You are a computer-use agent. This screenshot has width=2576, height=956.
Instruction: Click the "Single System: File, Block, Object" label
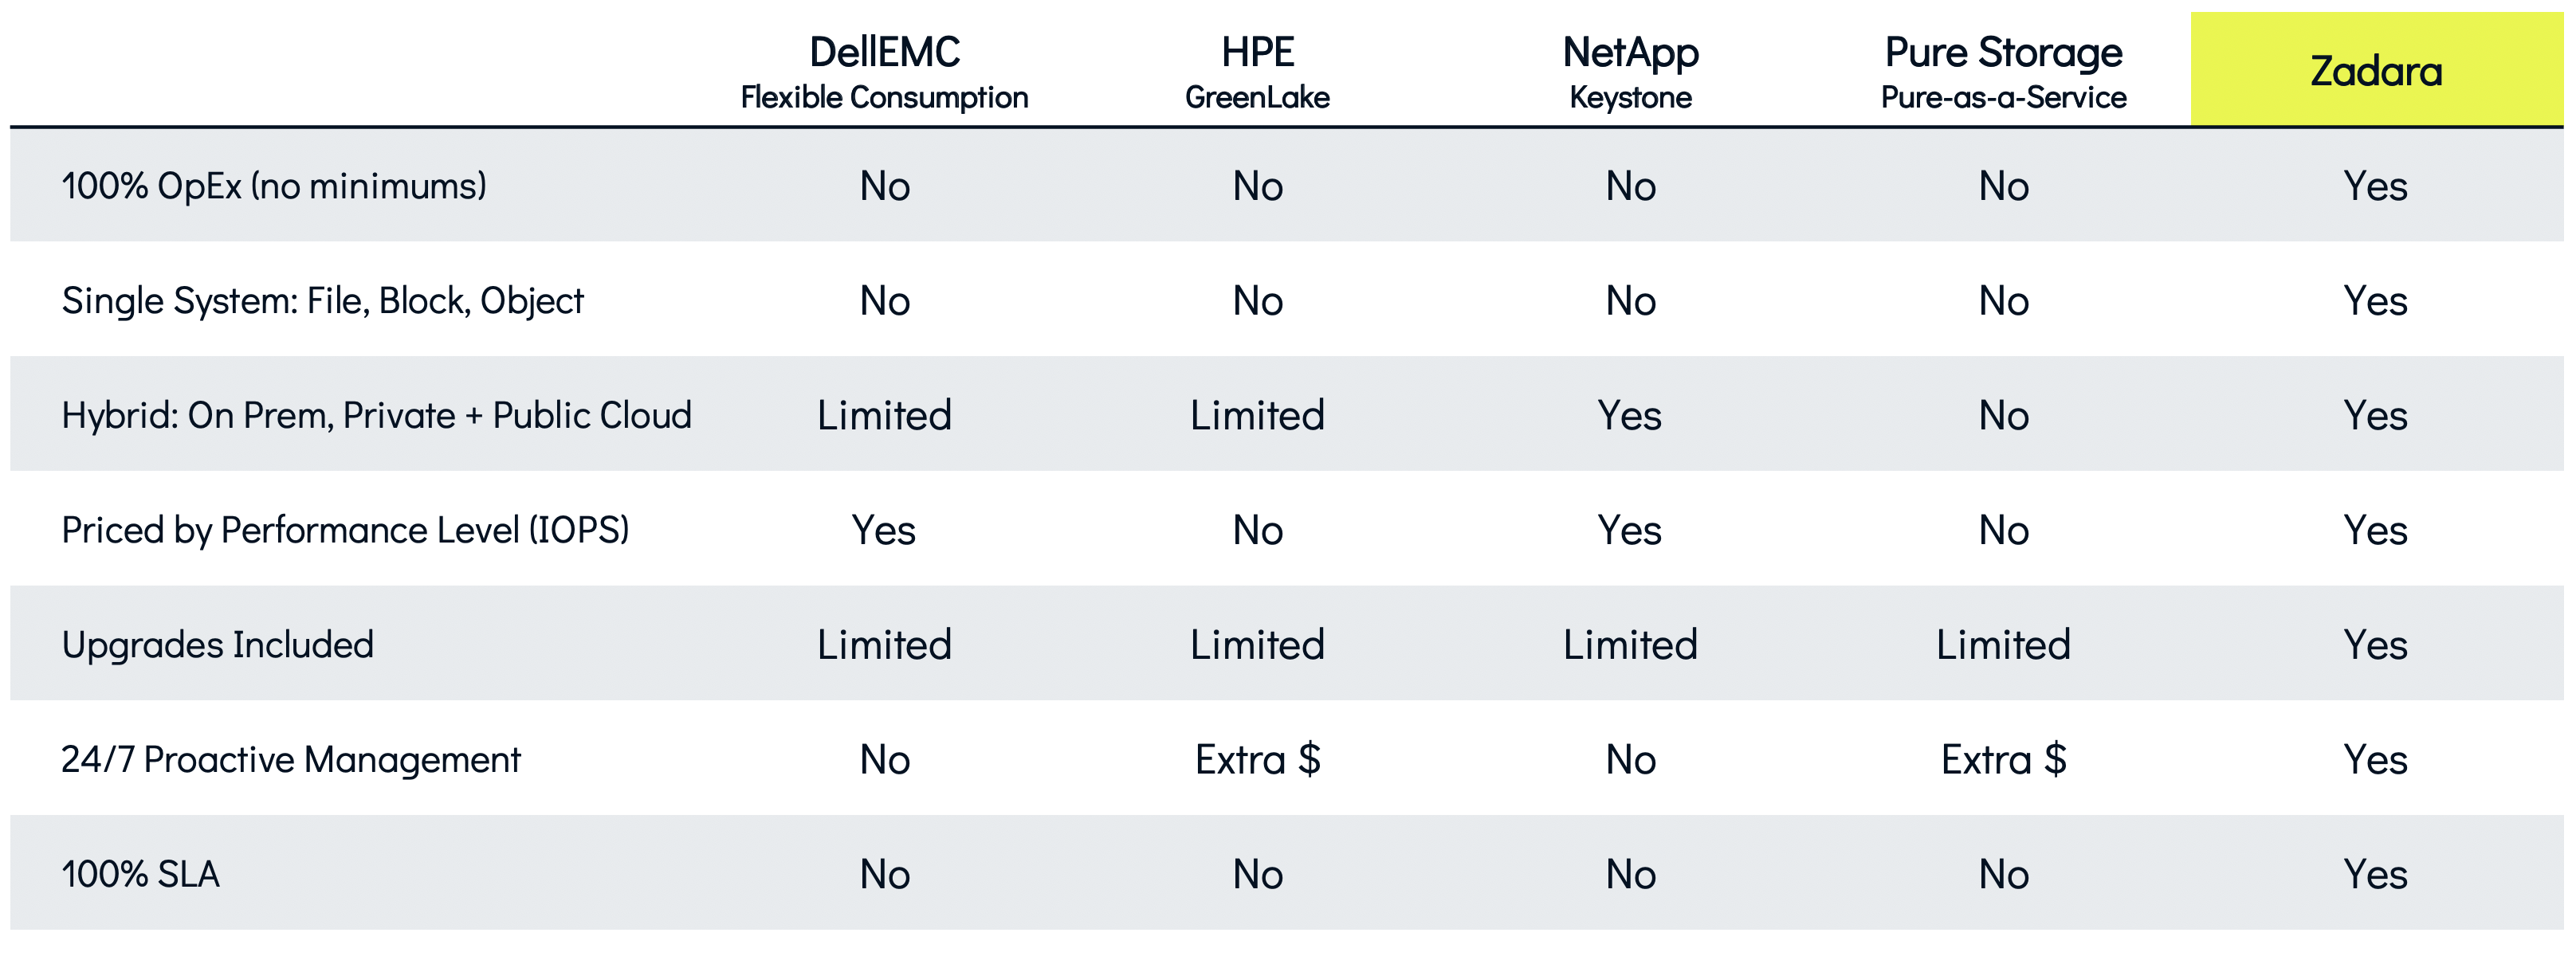(x=322, y=301)
